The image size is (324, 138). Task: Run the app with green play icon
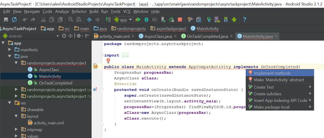(x=138, y=20)
